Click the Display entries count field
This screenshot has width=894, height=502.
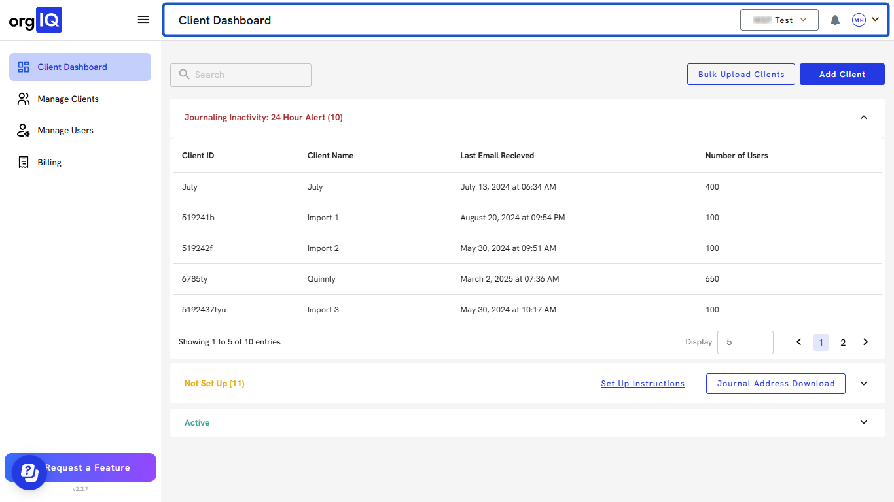[x=745, y=342]
